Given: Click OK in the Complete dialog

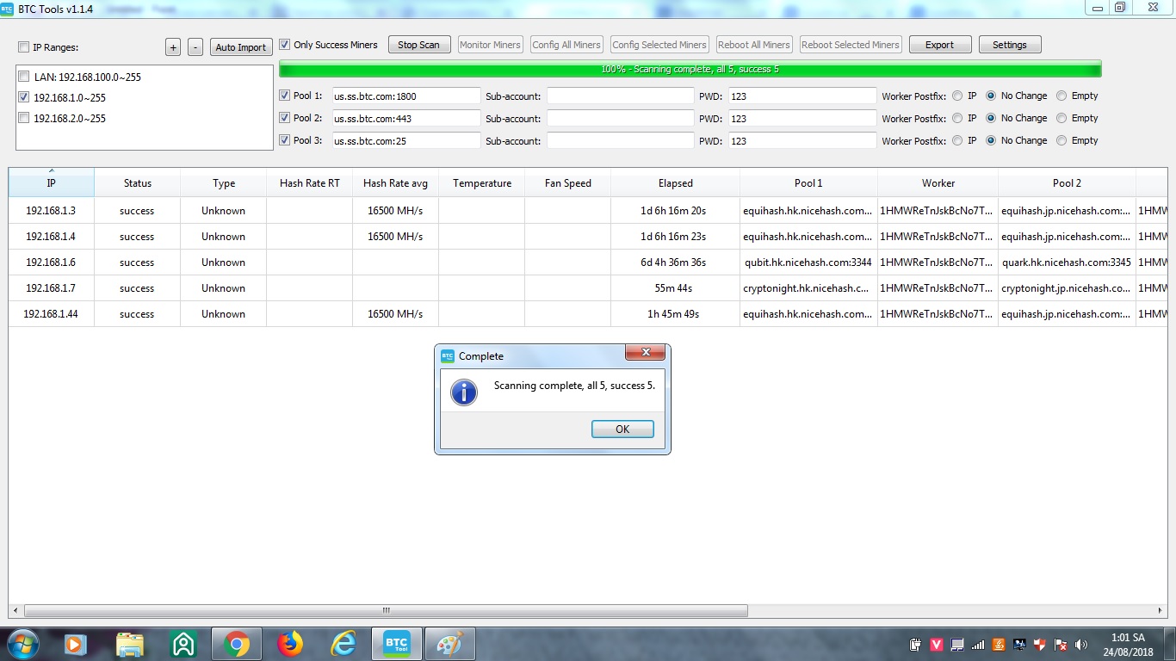Looking at the screenshot, I should (622, 429).
